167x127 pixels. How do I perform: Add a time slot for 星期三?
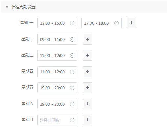click(87, 55)
